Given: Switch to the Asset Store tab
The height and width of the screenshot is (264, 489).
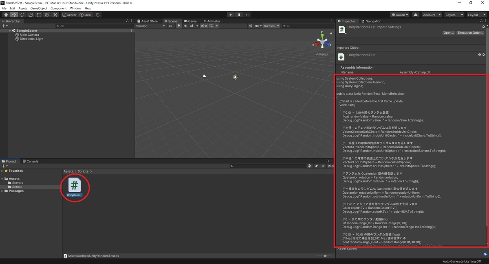Looking at the screenshot, I should tap(148, 21).
